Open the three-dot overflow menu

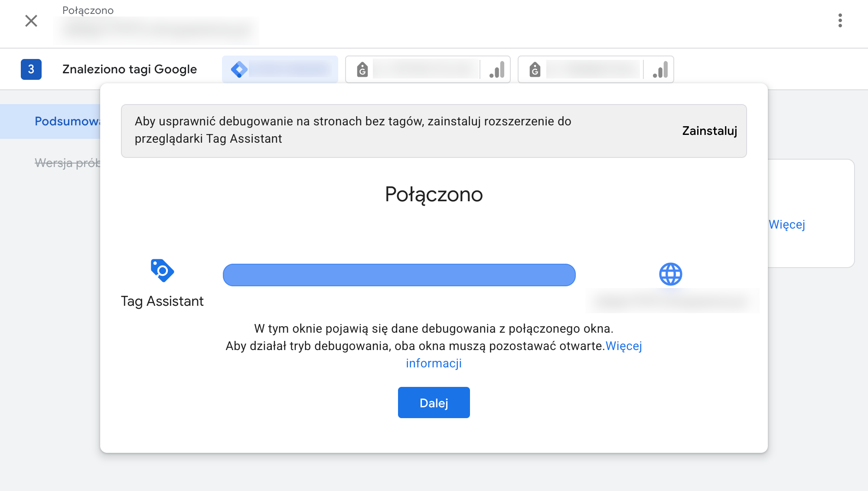[x=840, y=20]
